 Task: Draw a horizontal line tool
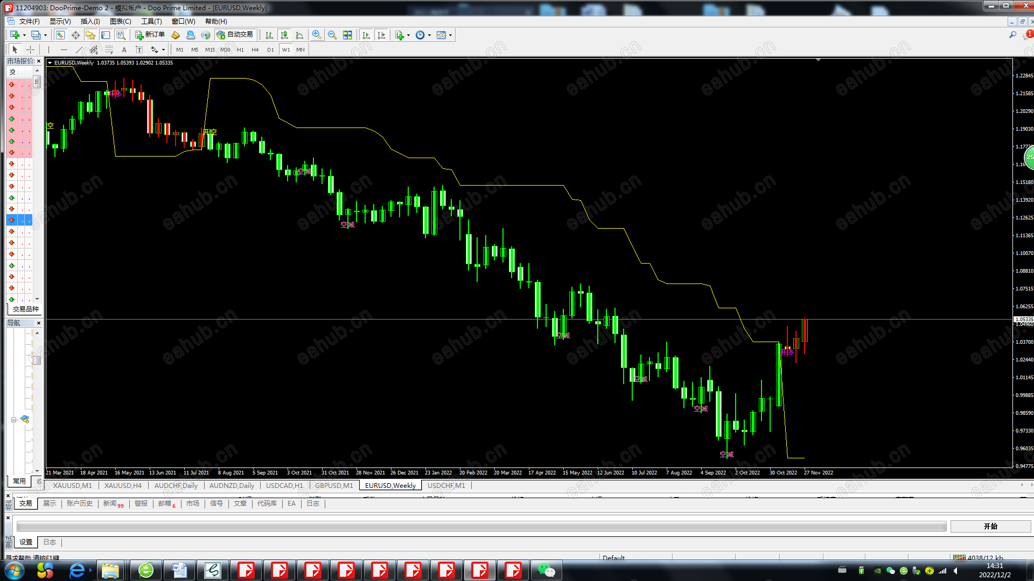click(x=64, y=49)
